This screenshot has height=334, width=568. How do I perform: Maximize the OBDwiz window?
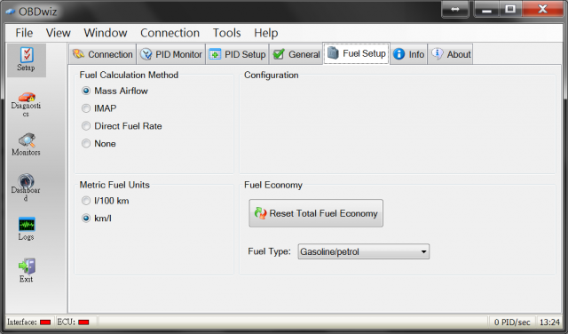click(510, 9)
